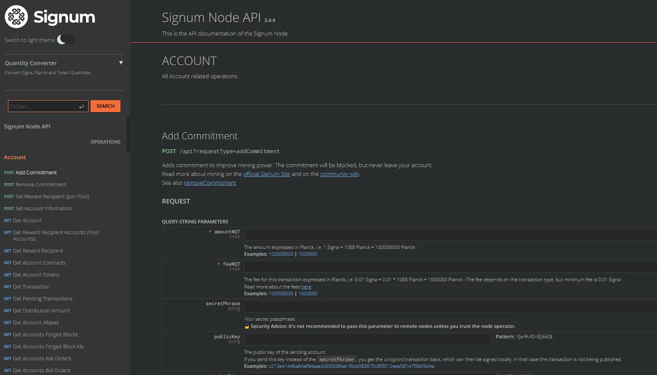Follow the community wiki link
The height and width of the screenshot is (375, 657).
pyautogui.click(x=339, y=174)
